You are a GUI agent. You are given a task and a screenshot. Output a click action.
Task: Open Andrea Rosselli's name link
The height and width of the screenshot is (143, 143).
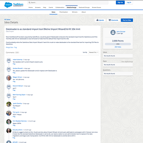(18, 68)
